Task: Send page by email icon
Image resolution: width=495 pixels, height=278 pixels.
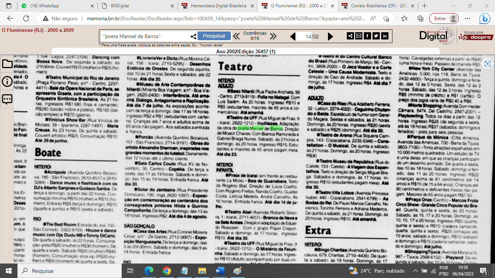Action: 358,36
